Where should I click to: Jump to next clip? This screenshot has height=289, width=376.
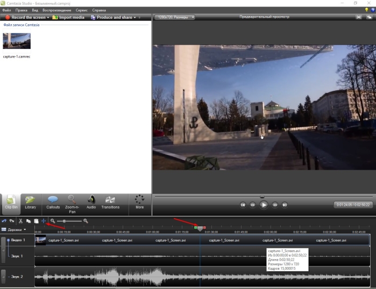(x=285, y=205)
